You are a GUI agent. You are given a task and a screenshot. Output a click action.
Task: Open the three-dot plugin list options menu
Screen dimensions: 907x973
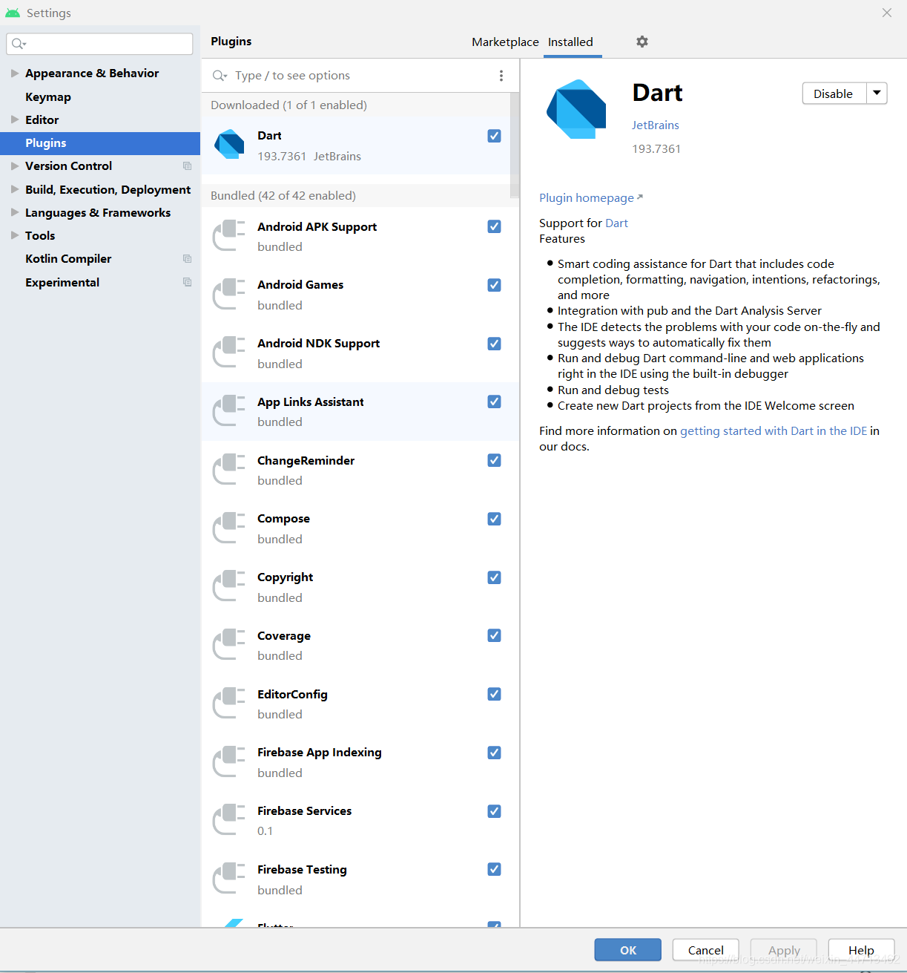(x=501, y=76)
